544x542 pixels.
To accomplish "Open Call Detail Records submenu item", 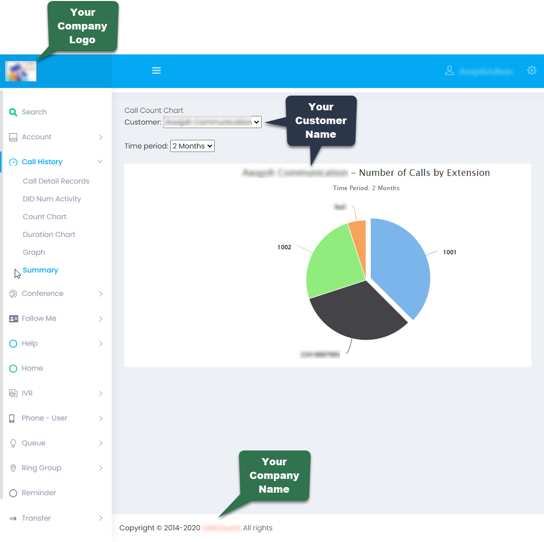I will coord(56,182).
